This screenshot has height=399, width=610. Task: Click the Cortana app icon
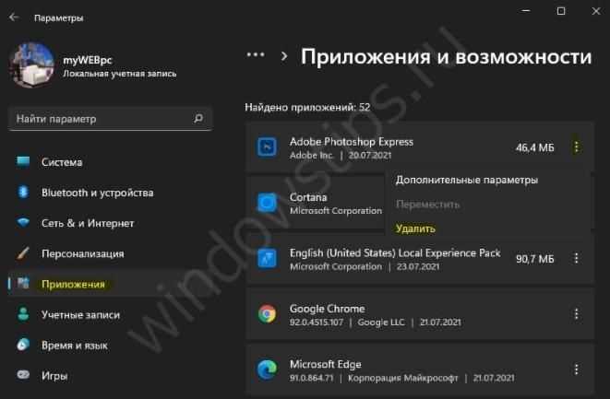268,203
